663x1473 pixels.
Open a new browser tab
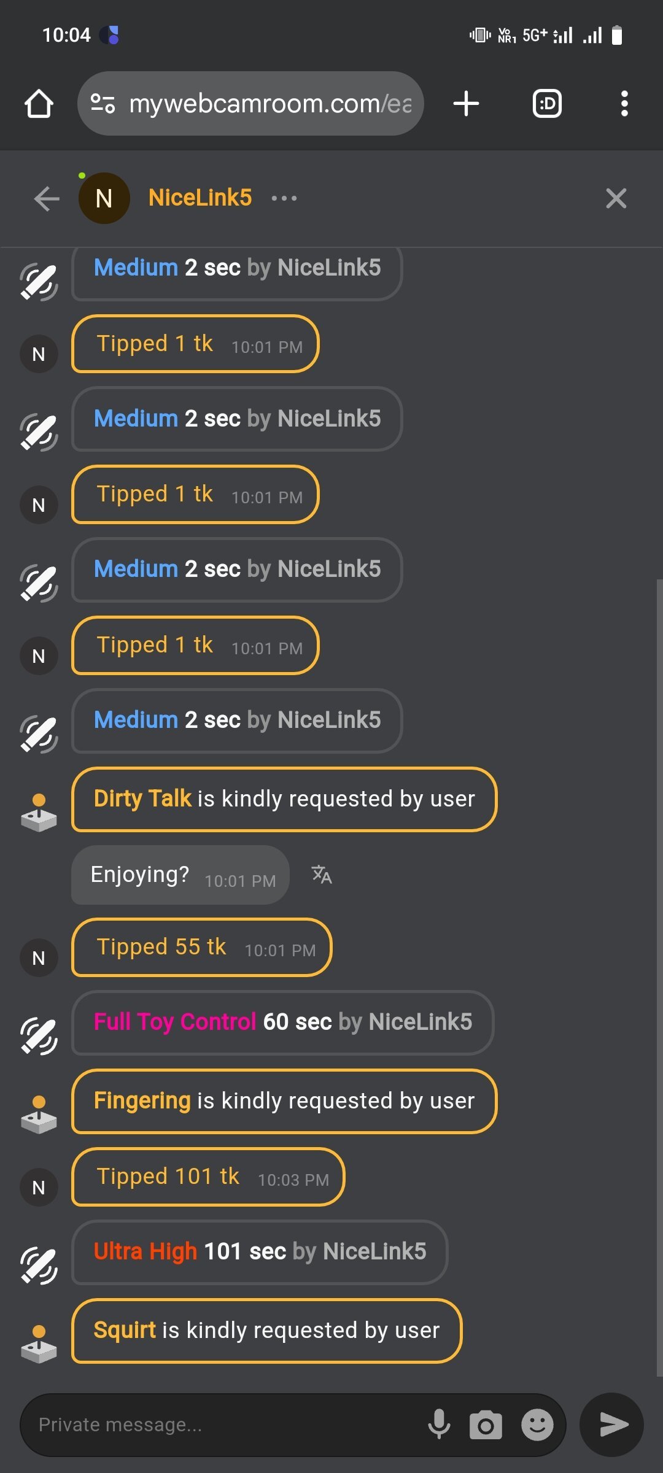tap(466, 104)
